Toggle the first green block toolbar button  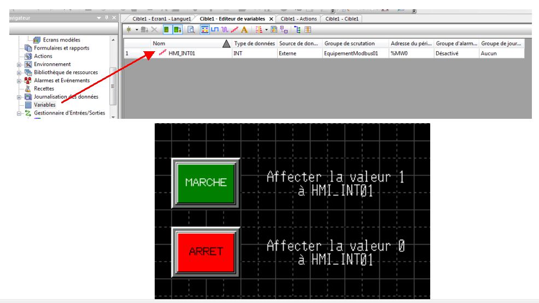click(x=166, y=29)
